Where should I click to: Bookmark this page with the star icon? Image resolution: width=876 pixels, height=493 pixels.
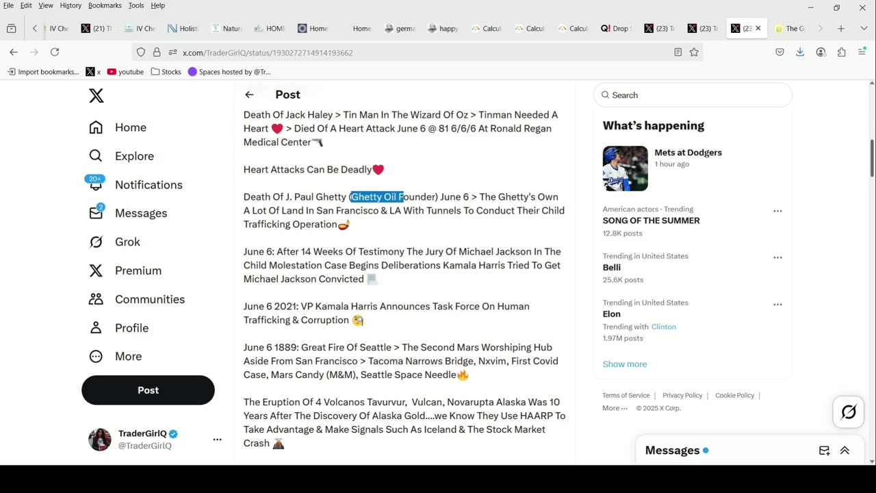point(694,52)
